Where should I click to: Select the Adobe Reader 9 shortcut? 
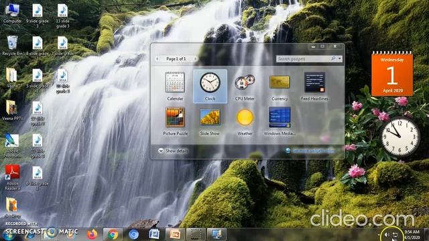12,177
